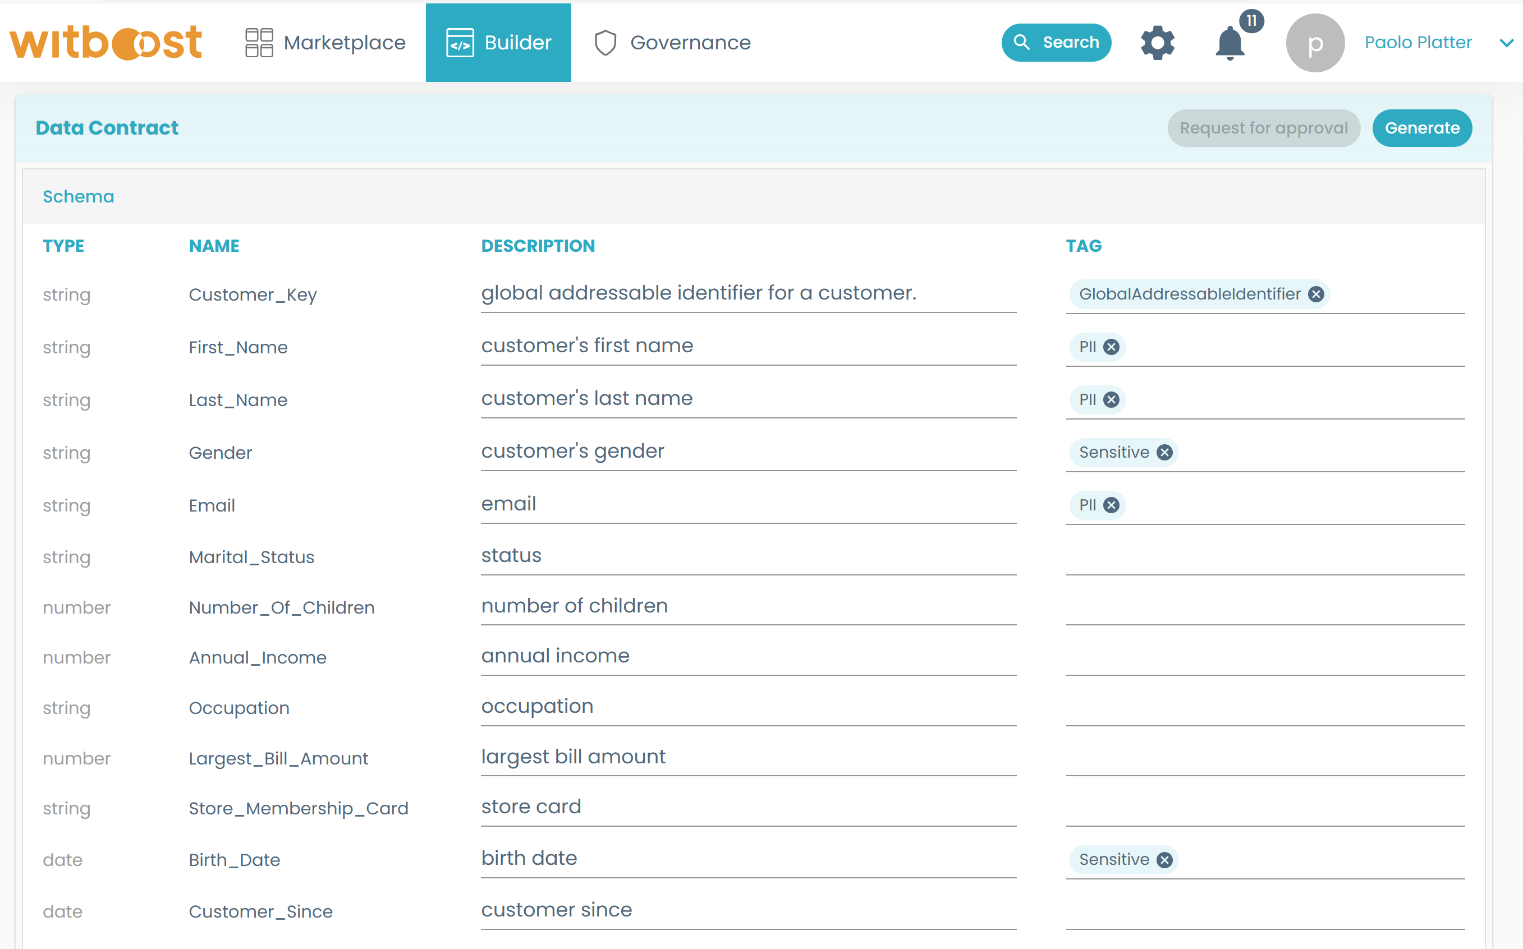
Task: Select the Birth_Date field name
Action: pyautogui.click(x=235, y=860)
